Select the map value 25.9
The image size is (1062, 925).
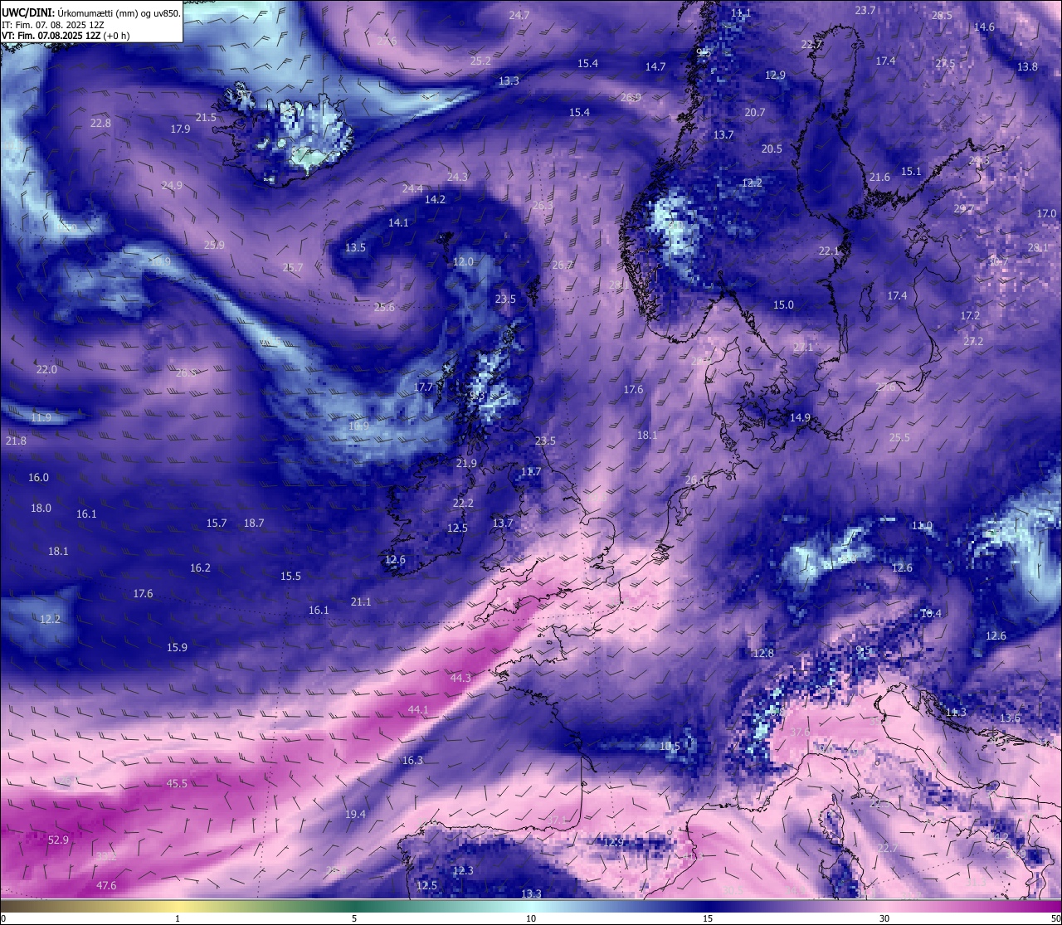(x=214, y=245)
